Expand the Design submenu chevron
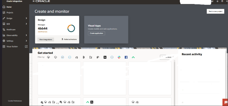Screen dimensions: 228x106 26,18
